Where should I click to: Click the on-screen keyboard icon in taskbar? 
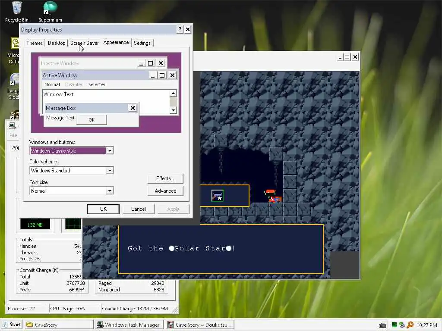382,325
